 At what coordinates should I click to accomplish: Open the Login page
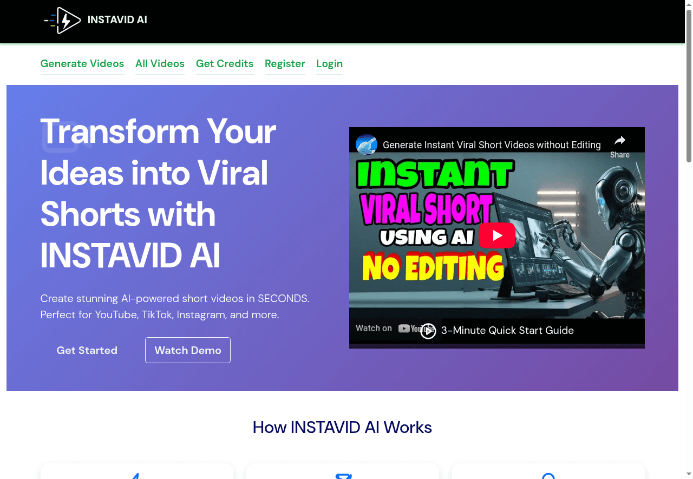(329, 64)
